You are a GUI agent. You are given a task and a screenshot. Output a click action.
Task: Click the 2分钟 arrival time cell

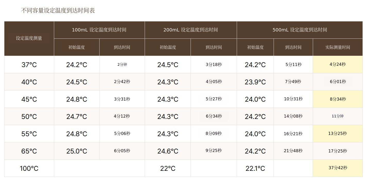[x=122, y=65]
